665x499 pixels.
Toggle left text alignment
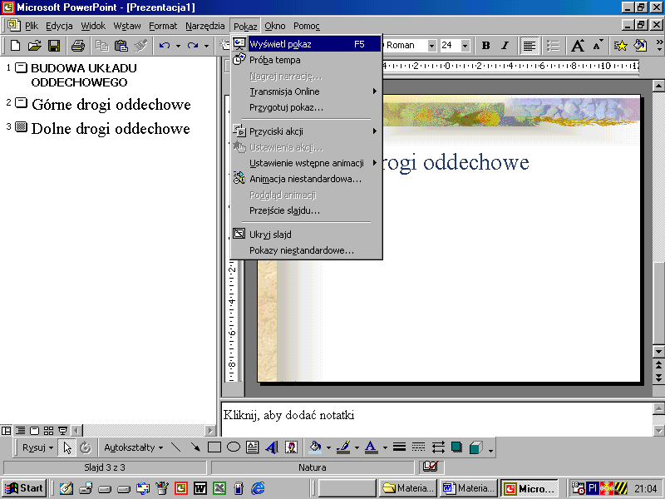tap(529, 46)
